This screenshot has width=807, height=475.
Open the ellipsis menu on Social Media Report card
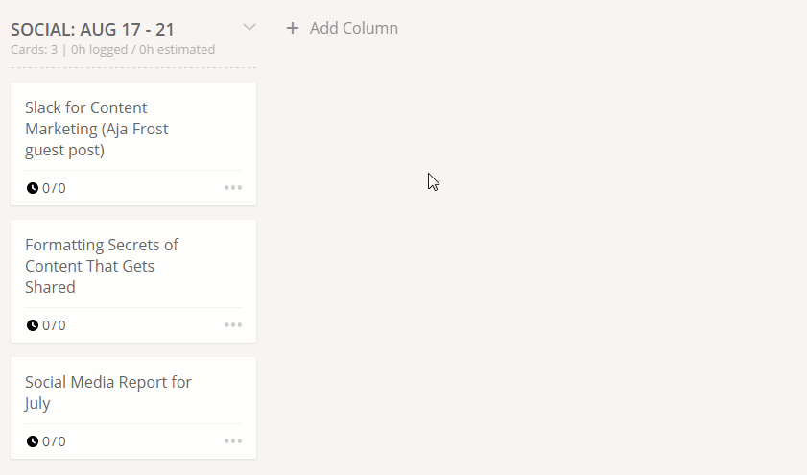coord(233,441)
